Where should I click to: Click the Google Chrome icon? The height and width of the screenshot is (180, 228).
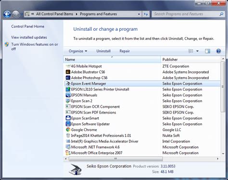point(68,129)
